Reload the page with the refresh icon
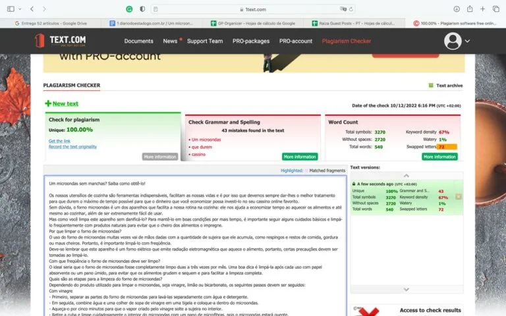 coord(351,9)
